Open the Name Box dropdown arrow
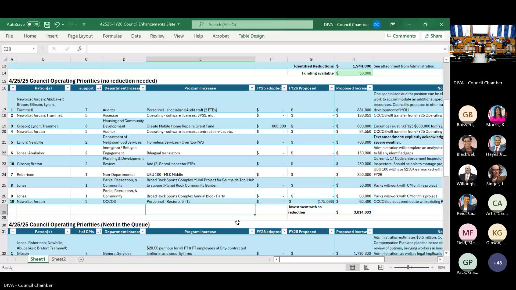 tap(34, 49)
